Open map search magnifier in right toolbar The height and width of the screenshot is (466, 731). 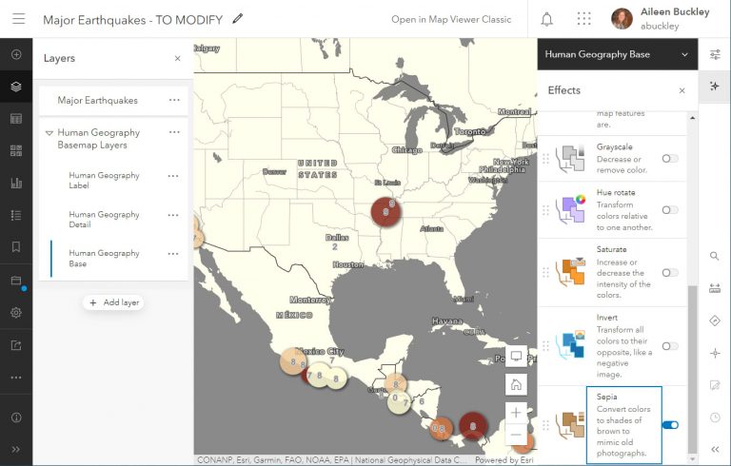point(715,256)
